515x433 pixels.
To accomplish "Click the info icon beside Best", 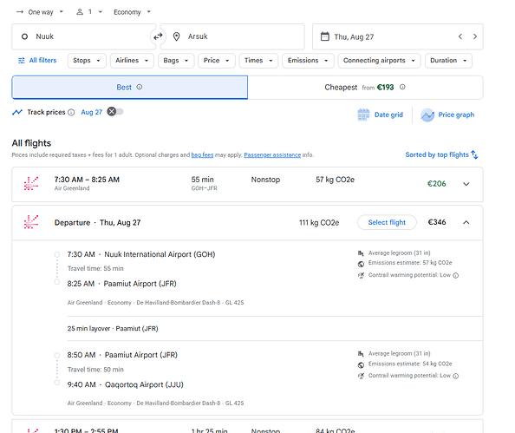I will [x=140, y=87].
